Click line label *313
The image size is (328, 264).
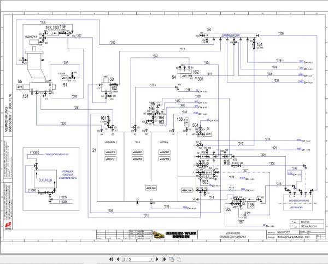182,49
